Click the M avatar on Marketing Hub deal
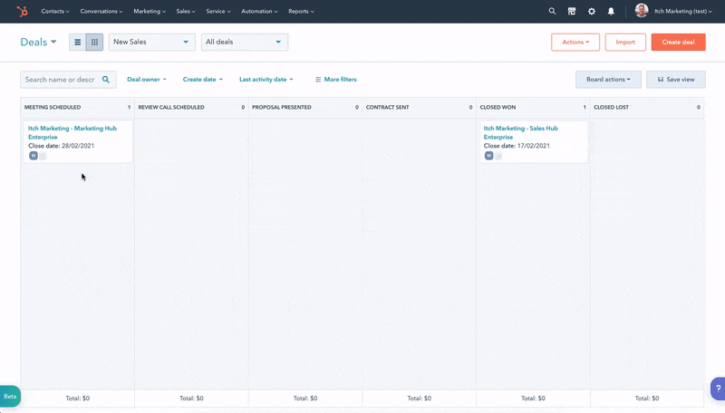 pyautogui.click(x=34, y=156)
